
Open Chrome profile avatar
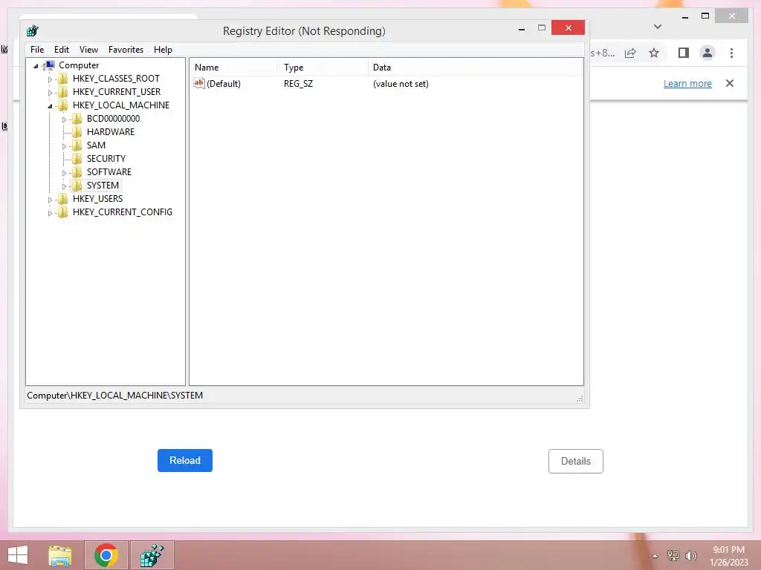(707, 53)
